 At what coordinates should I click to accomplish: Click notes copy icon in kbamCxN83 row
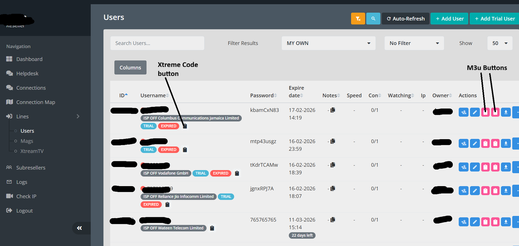(x=333, y=110)
